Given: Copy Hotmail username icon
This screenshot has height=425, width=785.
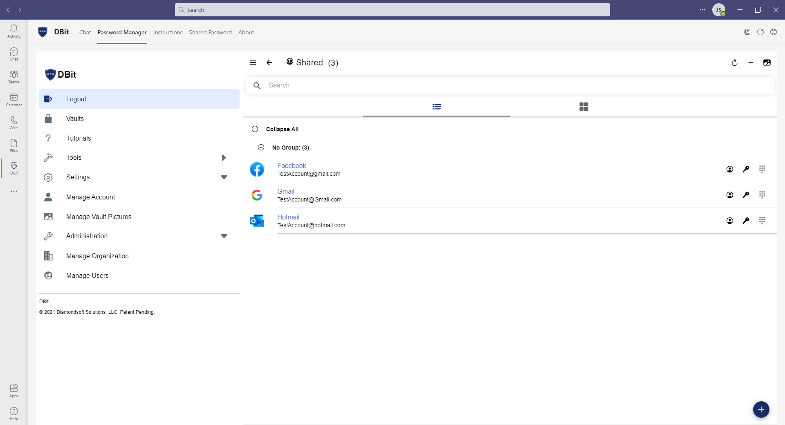Looking at the screenshot, I should tap(730, 221).
